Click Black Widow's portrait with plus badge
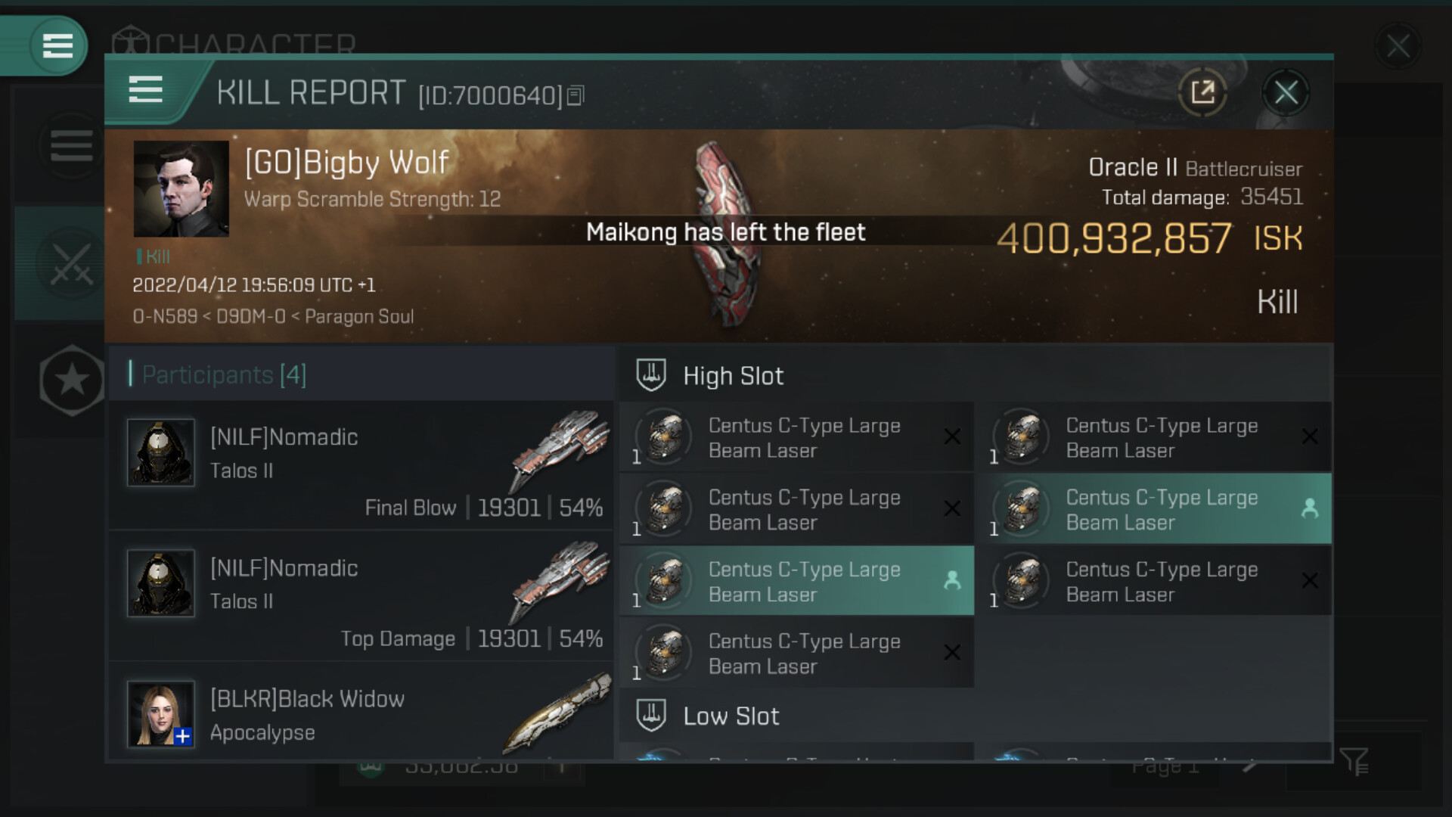Viewport: 1452px width, 817px height. point(160,714)
